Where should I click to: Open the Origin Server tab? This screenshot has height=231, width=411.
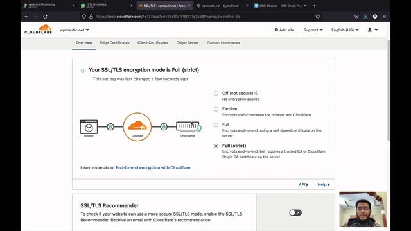[188, 43]
